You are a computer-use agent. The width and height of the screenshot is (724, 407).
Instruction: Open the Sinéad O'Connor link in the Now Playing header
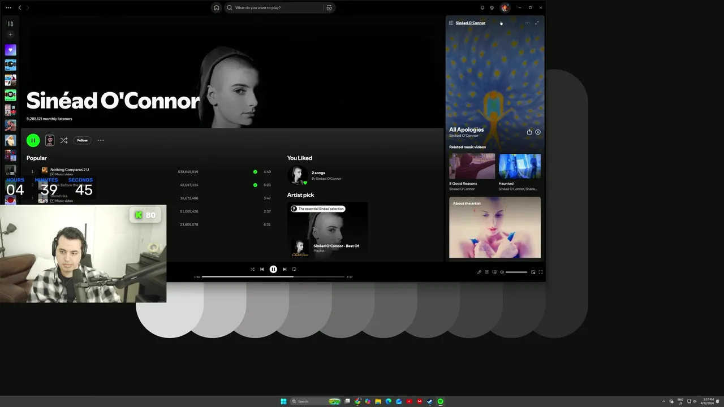tap(471, 23)
